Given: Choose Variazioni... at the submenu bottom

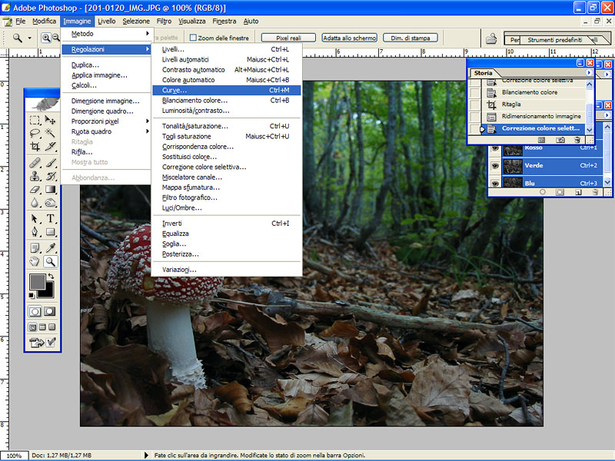Looking at the screenshot, I should pos(226,270).
